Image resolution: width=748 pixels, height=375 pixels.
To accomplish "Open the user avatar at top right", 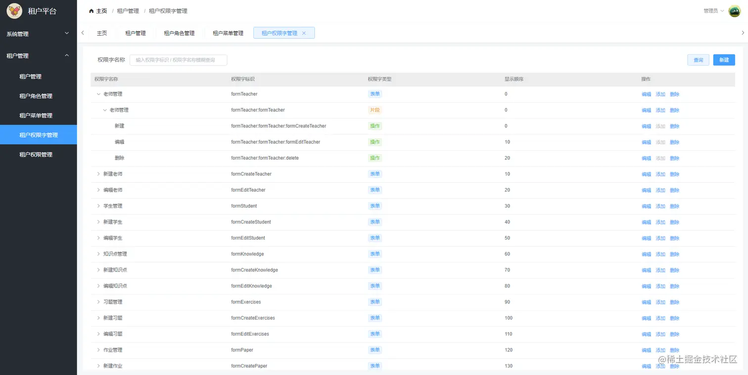I will coord(734,11).
